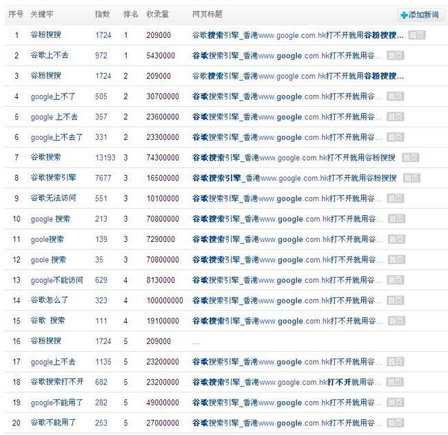Click 首页 badge in google不能用了 row
The image size is (448, 435).
395,403
